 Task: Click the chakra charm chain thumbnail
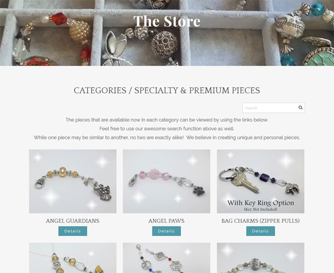pos(167,258)
